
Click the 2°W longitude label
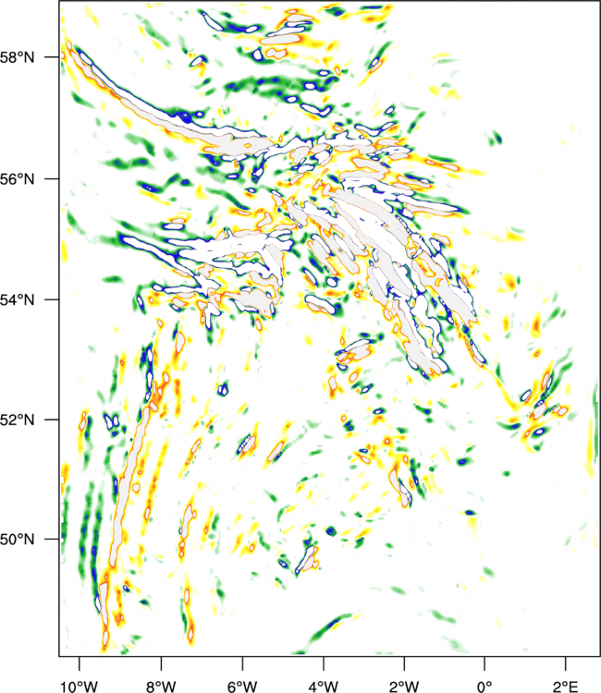point(404,687)
